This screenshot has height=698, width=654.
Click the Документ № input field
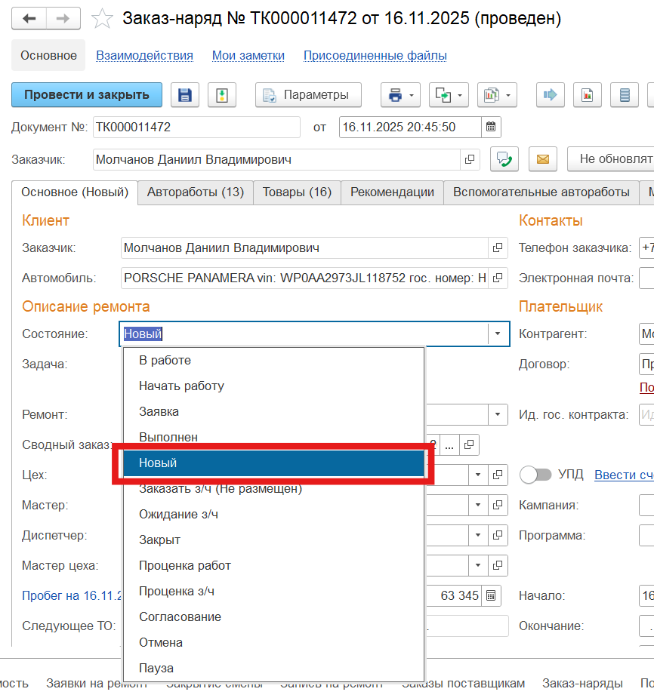[196, 127]
